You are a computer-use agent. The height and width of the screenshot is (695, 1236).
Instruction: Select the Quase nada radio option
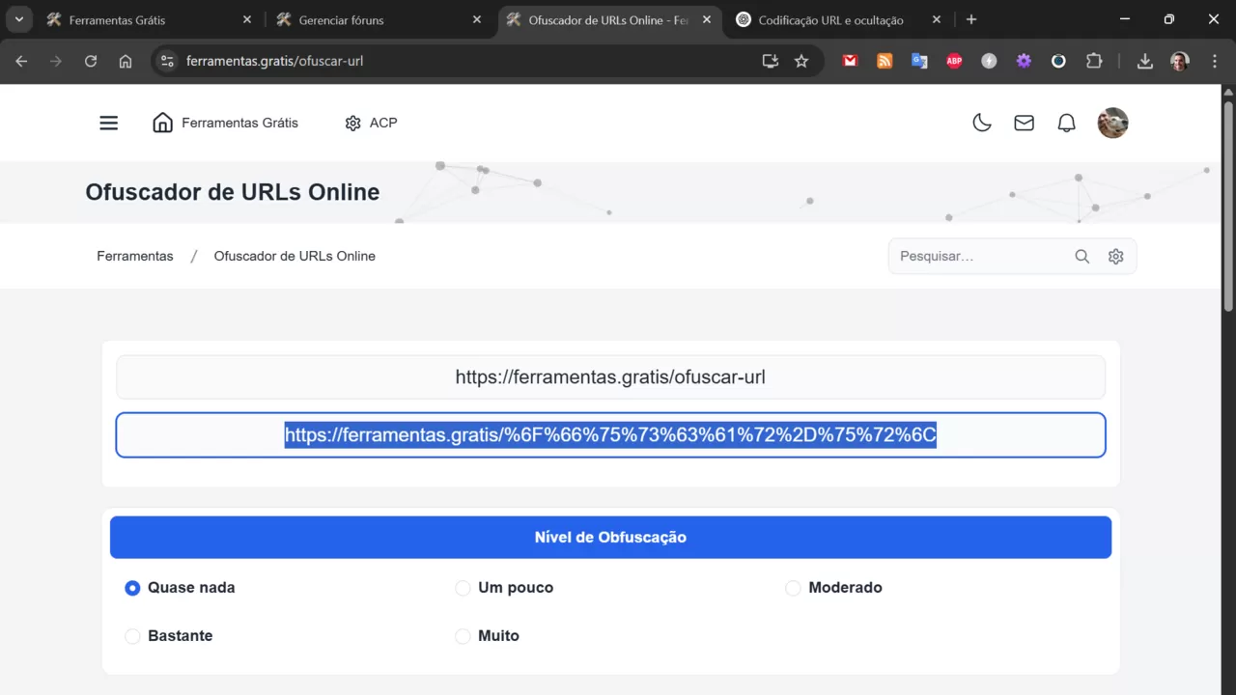coord(132,588)
